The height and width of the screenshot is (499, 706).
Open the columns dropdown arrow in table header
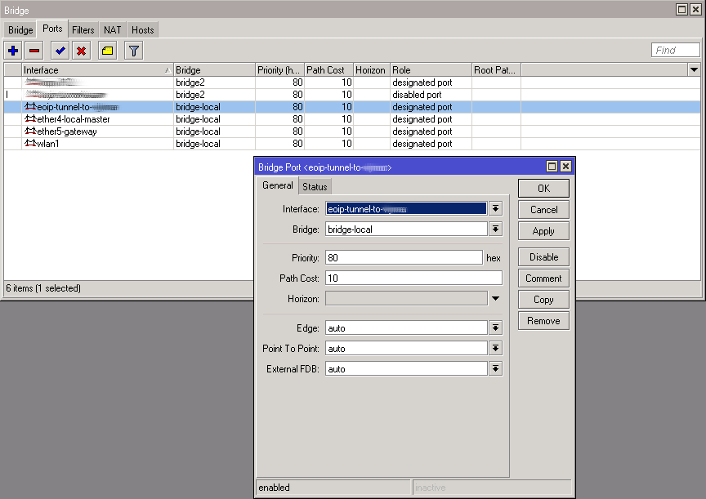point(694,69)
